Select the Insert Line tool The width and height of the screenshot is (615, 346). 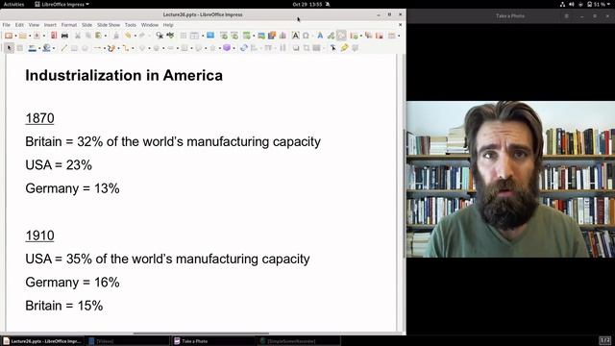pos(64,48)
